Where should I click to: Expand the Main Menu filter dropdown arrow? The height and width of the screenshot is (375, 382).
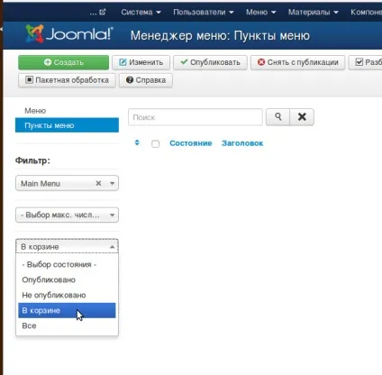point(112,183)
